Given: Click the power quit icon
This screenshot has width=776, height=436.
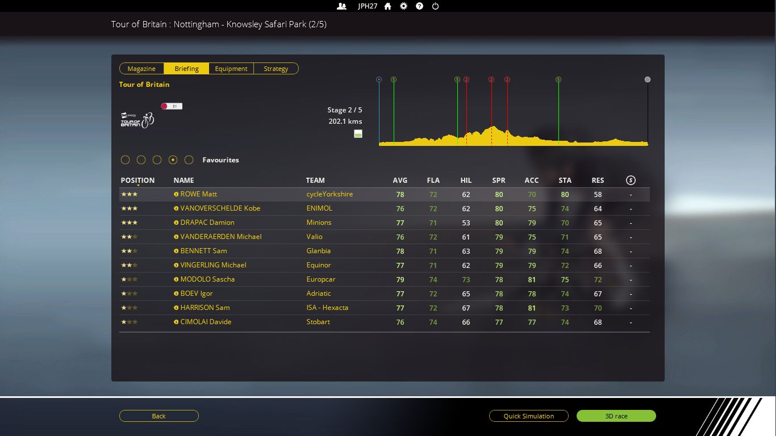Looking at the screenshot, I should 435,6.
